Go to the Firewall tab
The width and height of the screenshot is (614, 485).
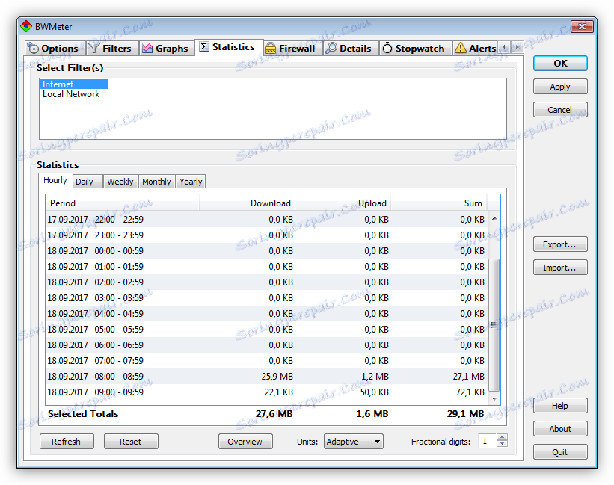click(x=292, y=48)
